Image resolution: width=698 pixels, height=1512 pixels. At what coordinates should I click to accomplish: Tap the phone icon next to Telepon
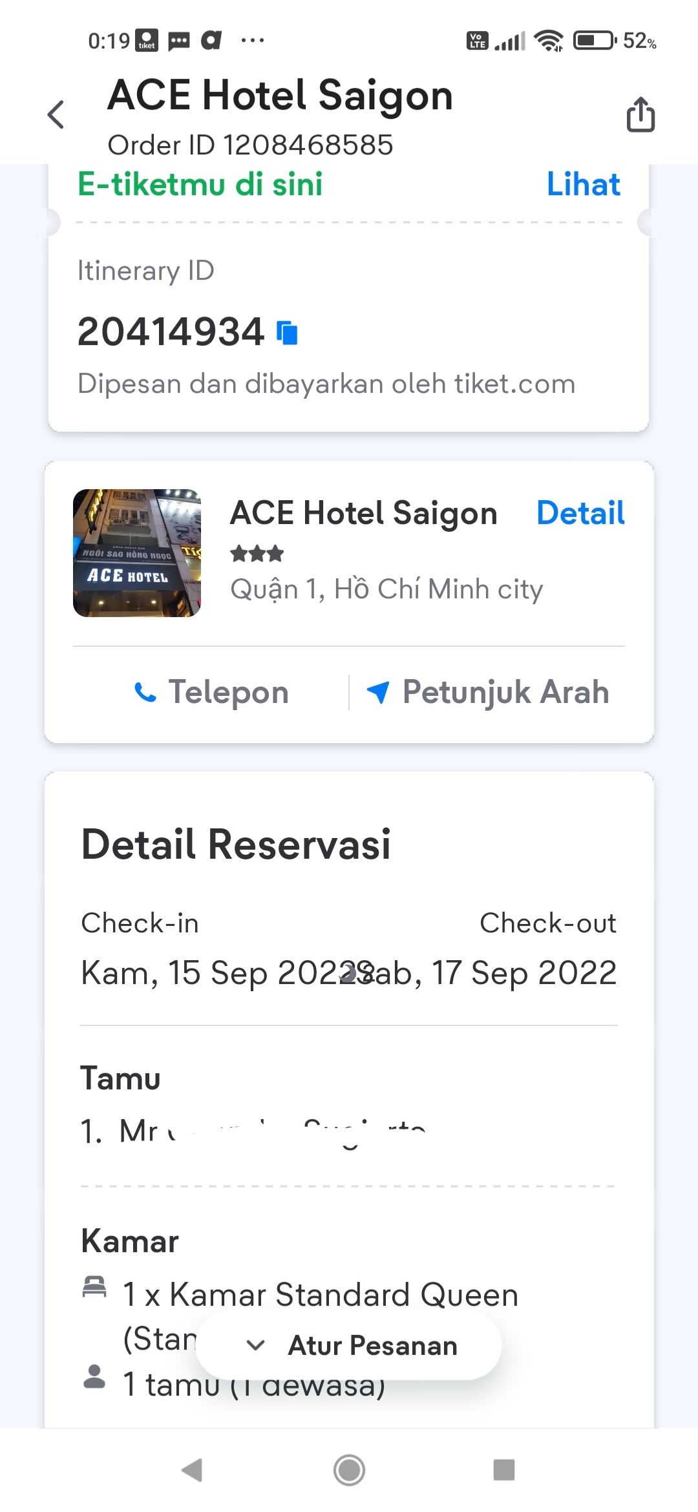[x=145, y=692]
